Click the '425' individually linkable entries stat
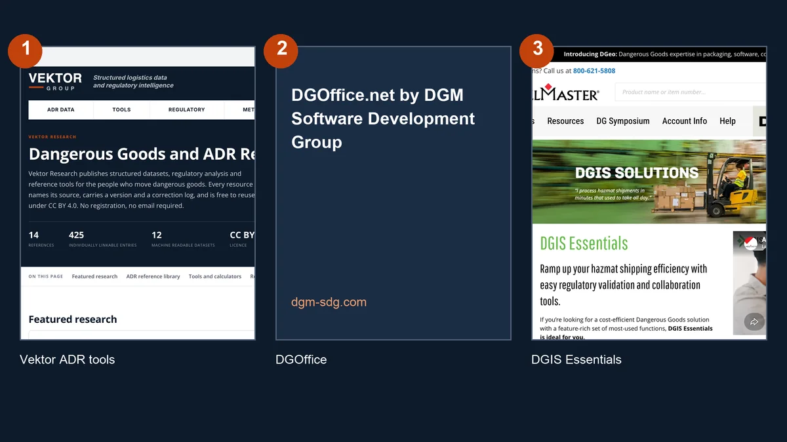The height and width of the screenshot is (442, 787). [x=102, y=238]
